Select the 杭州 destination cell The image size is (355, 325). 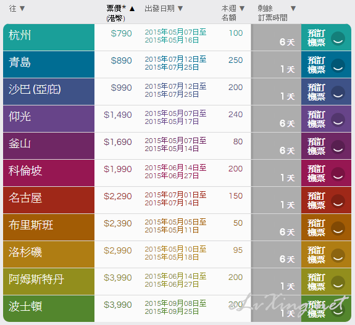point(49,38)
